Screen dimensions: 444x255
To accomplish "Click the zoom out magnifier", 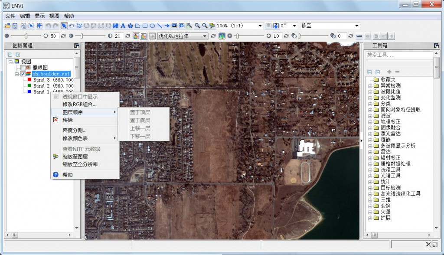I will (x=205, y=26).
